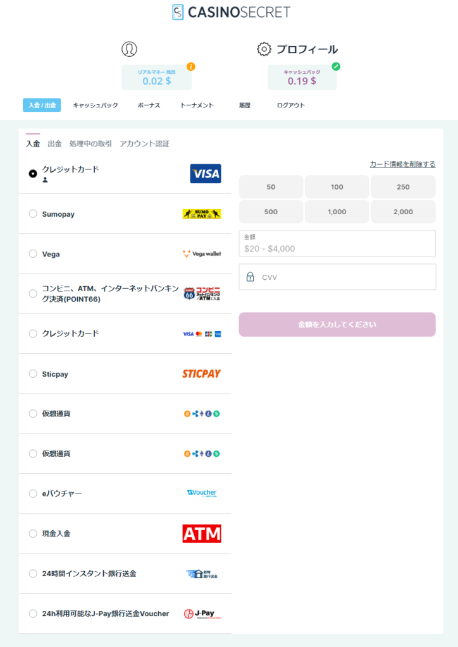
Task: Click the red ATM logo
Action: (202, 533)
